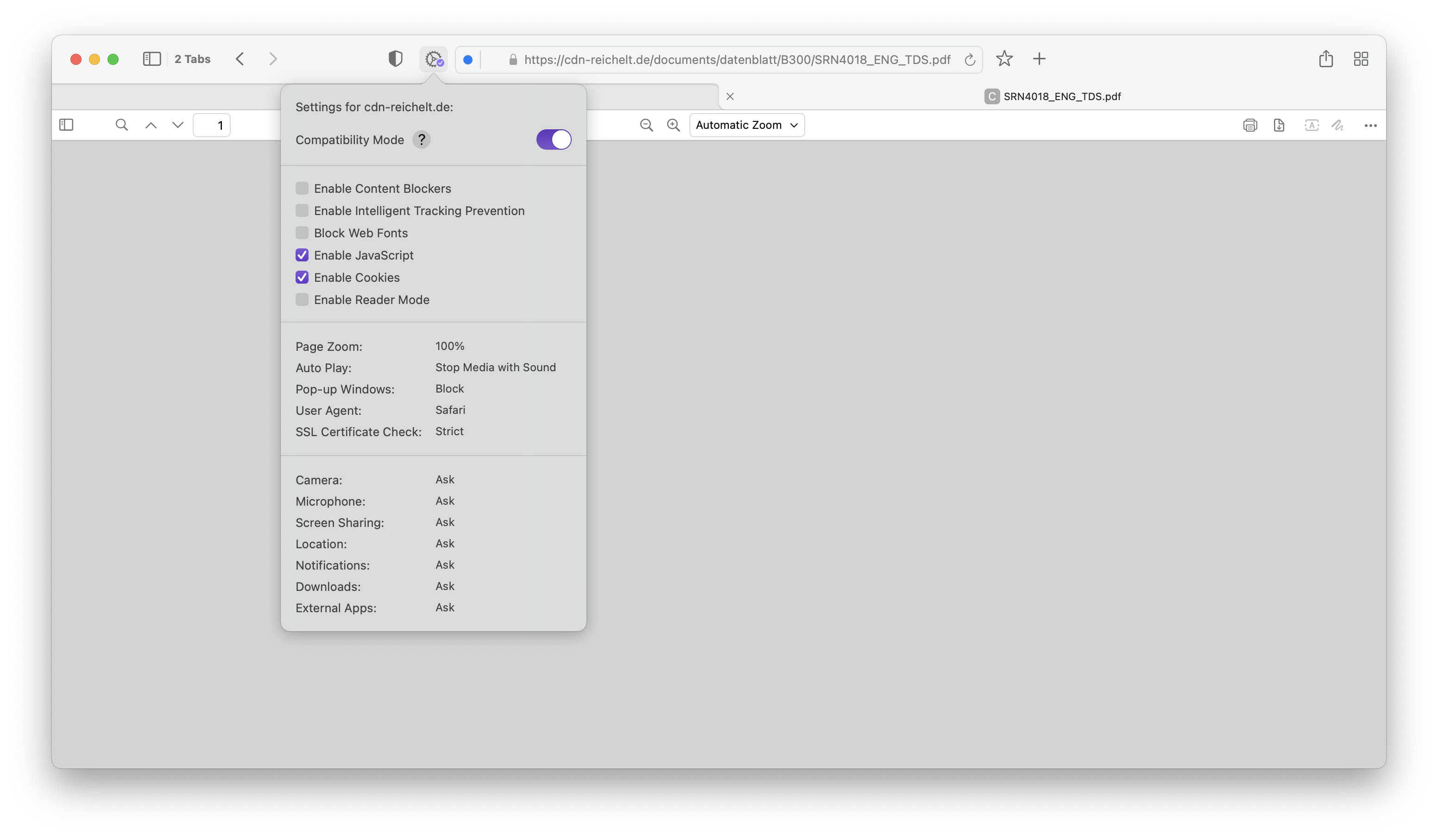Viewport: 1438px width, 837px height.
Task: Check Enable Reader Mode box
Action: 302,299
